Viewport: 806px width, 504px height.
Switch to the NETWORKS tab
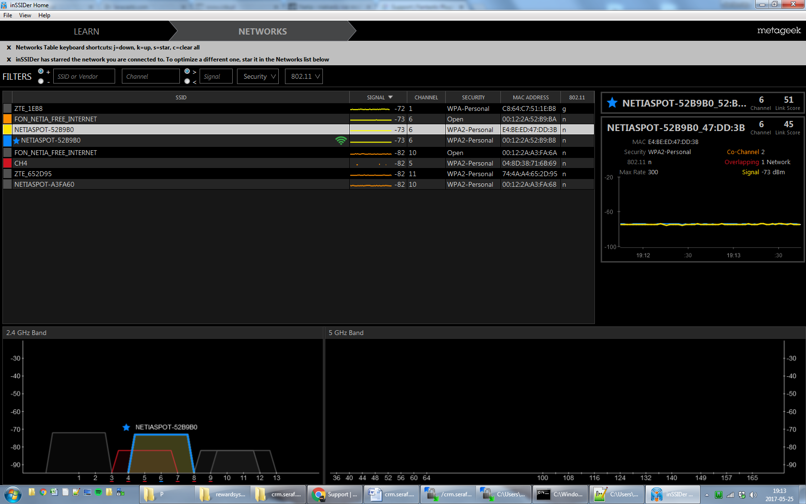(262, 31)
